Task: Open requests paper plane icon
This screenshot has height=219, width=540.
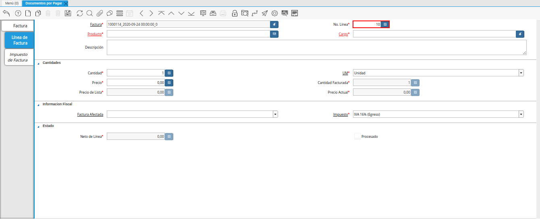Action: click(x=264, y=13)
